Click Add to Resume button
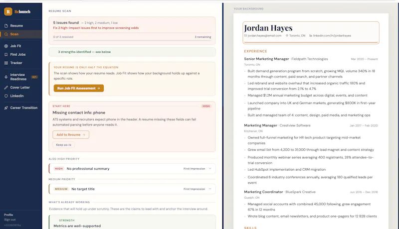Image resolution: width=399 pixels, height=229 pixels. (x=71, y=134)
